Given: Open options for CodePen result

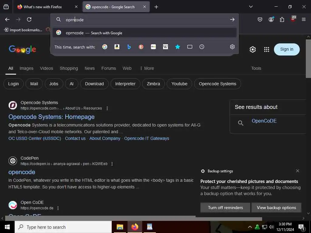Looking at the screenshot, I should coord(112,164).
